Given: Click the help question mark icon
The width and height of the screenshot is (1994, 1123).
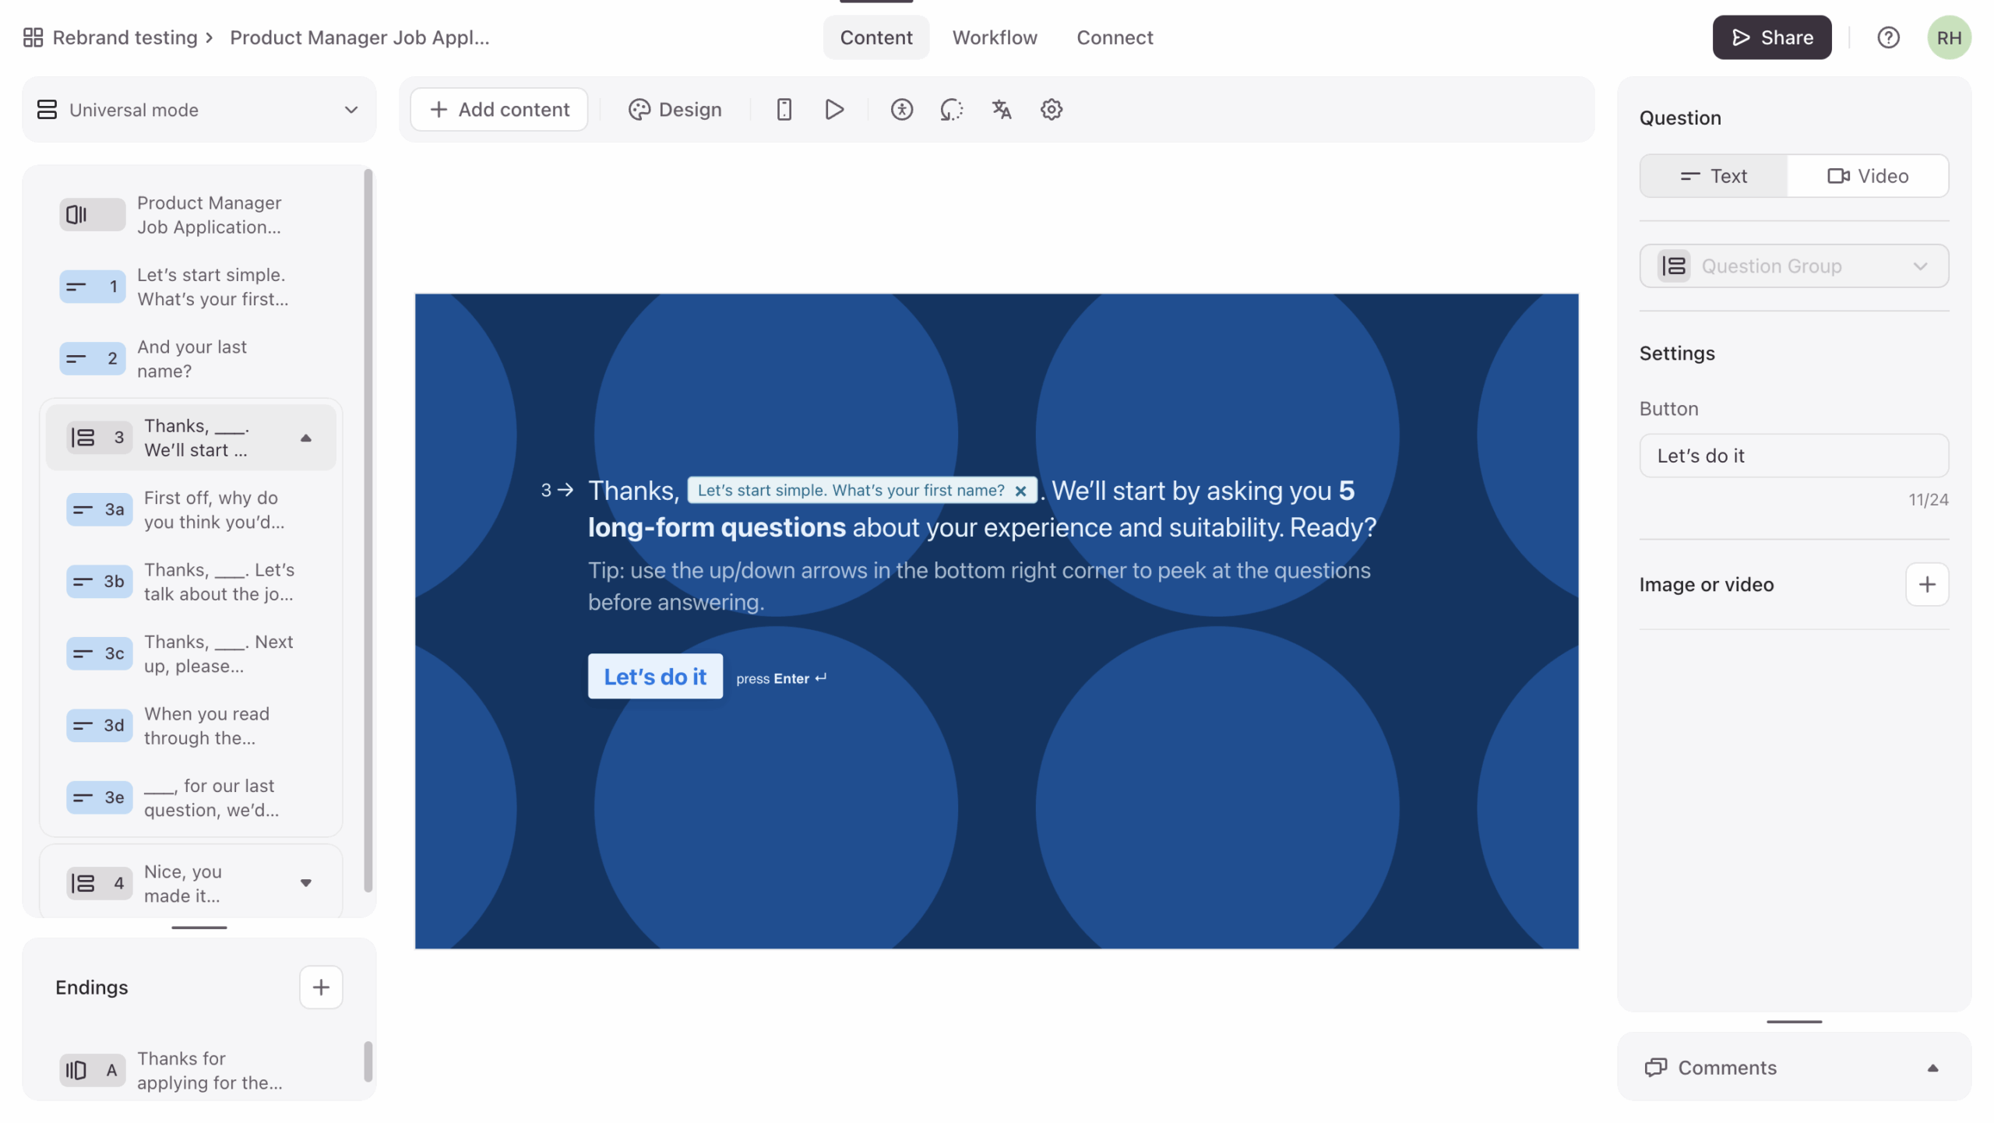Looking at the screenshot, I should point(1887,37).
